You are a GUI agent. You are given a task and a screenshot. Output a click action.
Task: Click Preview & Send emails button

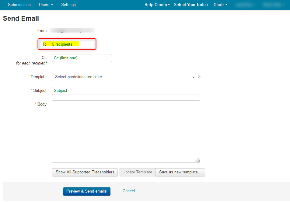(x=86, y=191)
